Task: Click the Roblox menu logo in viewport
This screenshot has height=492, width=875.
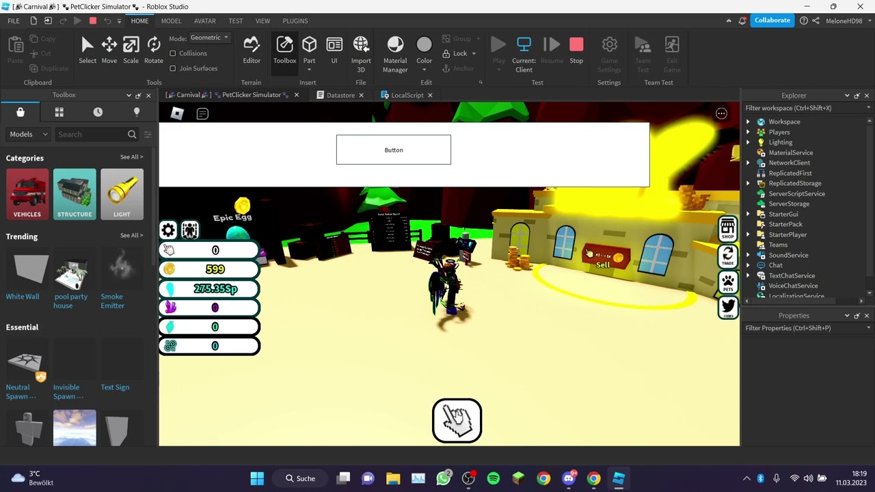Action: click(177, 113)
